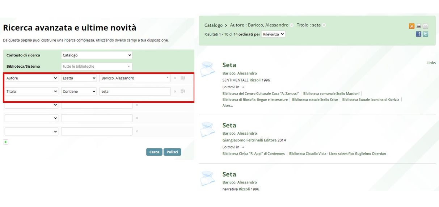Share results via the Twitter icon
Image resolution: width=439 pixels, height=207 pixels.
(425, 34)
